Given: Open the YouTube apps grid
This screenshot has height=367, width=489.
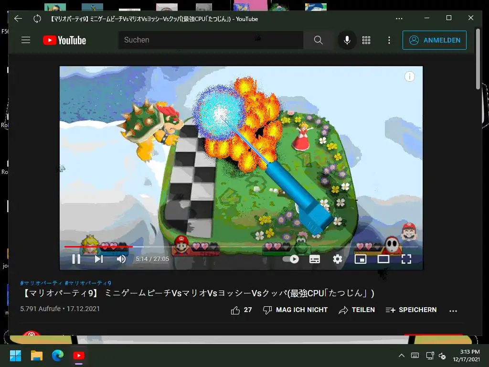Looking at the screenshot, I should 366,40.
